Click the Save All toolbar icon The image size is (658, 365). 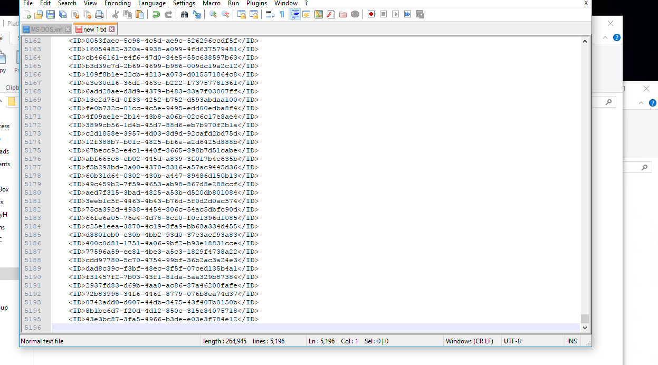[x=63, y=14]
